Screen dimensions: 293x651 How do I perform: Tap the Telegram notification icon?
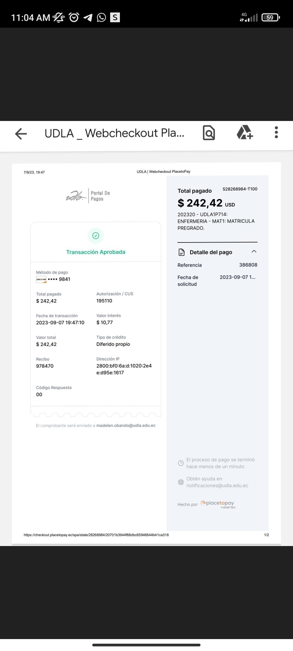tap(88, 18)
